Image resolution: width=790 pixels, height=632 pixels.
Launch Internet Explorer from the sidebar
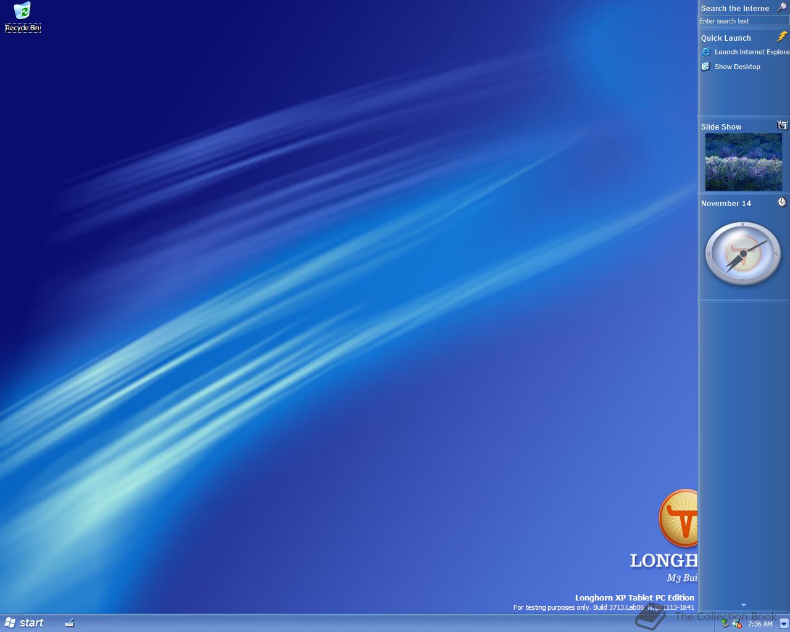pos(752,52)
